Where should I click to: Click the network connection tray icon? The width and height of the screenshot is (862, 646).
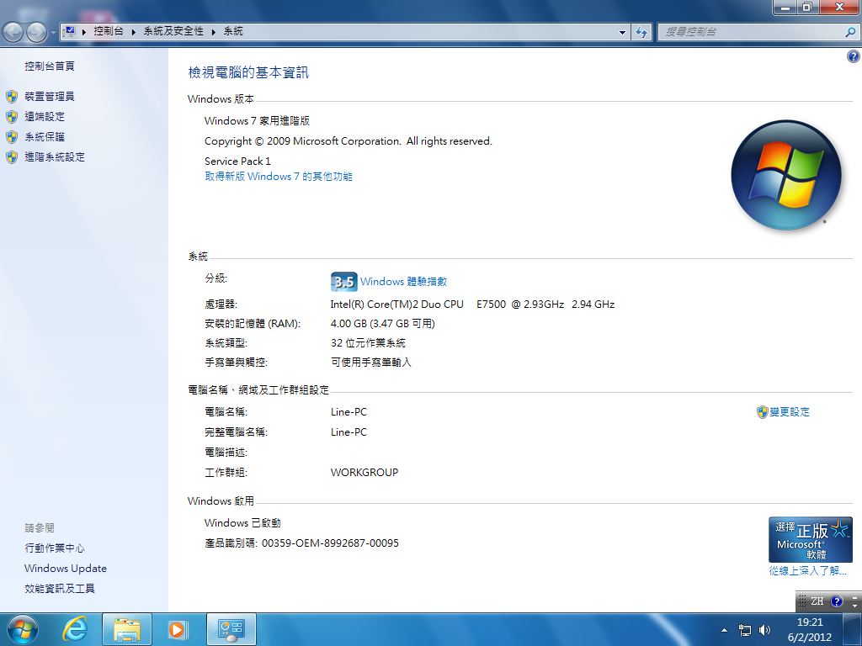point(745,630)
